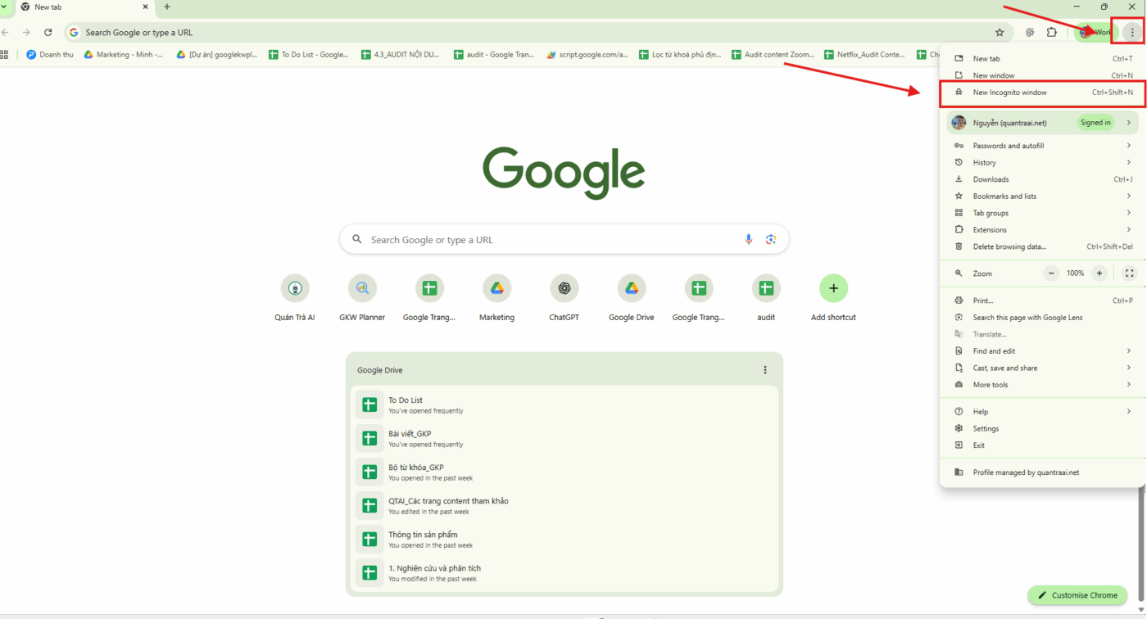Open Google Lens search via camera icon
This screenshot has height=619, width=1147.
[x=770, y=239]
